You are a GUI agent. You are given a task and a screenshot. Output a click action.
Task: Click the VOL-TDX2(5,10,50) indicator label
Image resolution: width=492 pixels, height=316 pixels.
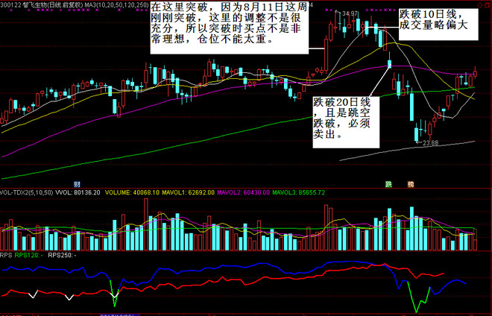point(26,192)
